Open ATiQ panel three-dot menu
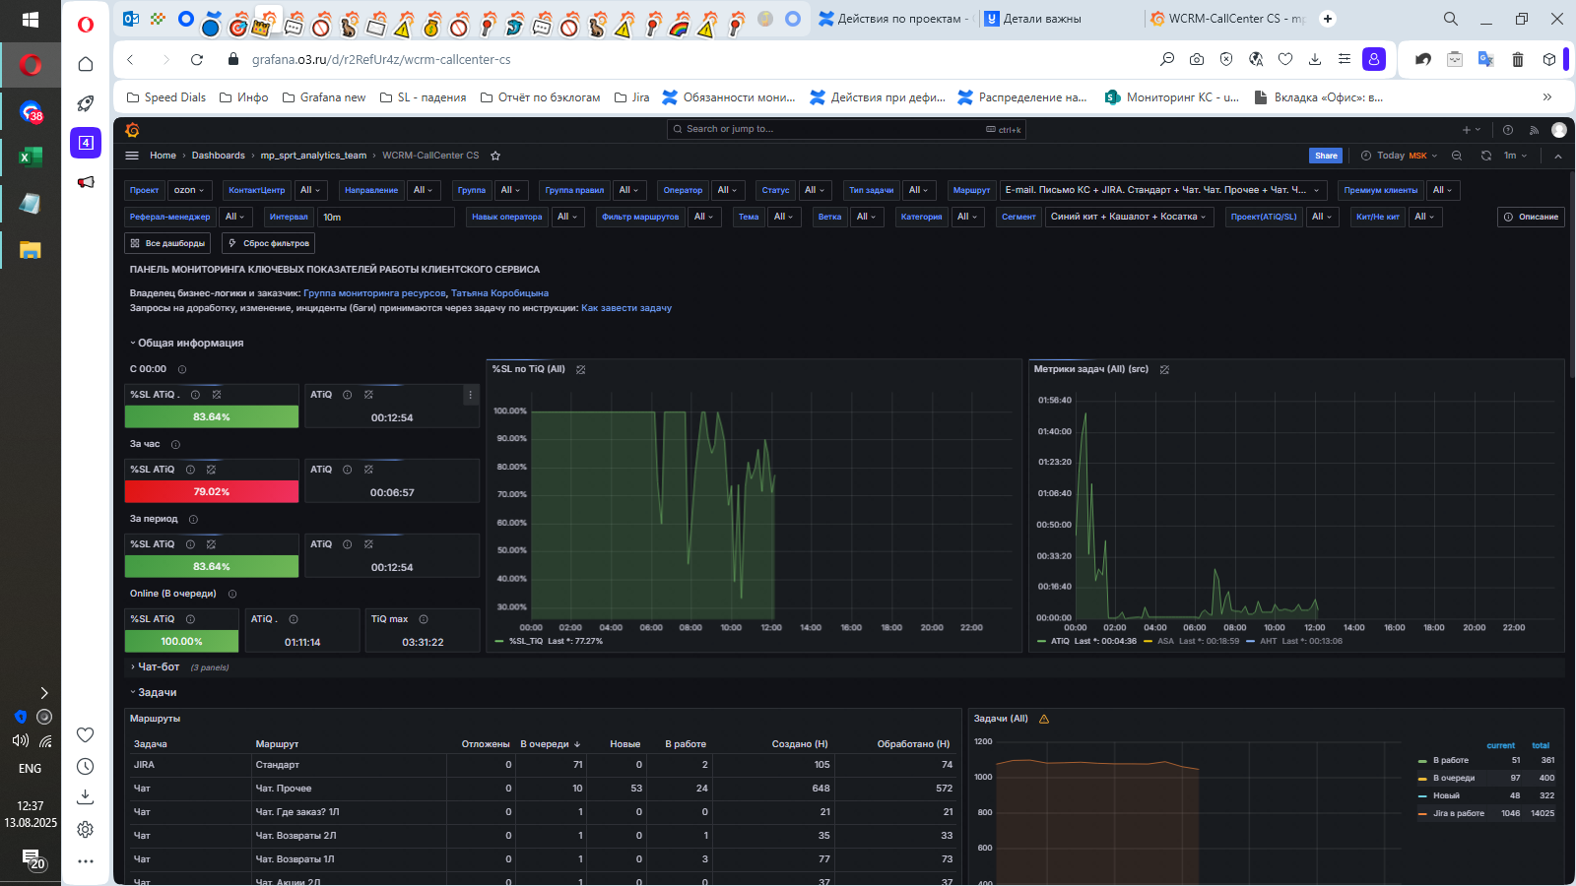Image resolution: width=1576 pixels, height=886 pixels. (x=470, y=395)
